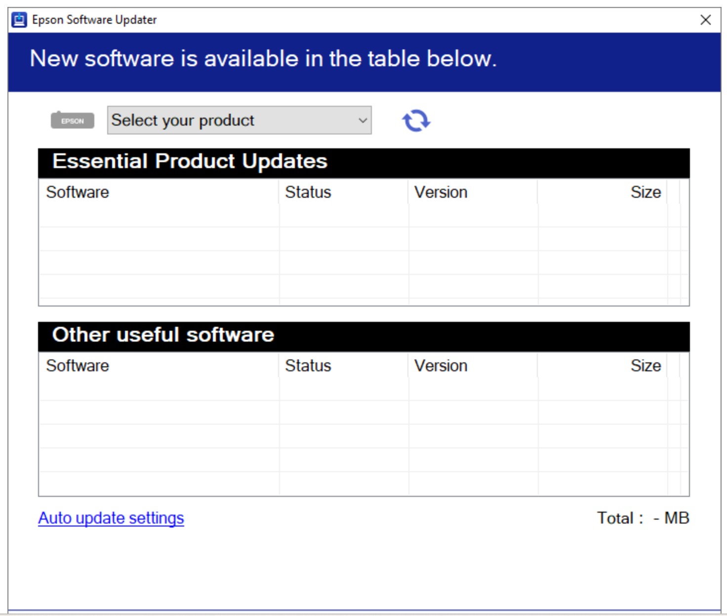Viewport: 727px width, 616px height.
Task: Click the blue refresh arrows icon
Action: (x=416, y=120)
